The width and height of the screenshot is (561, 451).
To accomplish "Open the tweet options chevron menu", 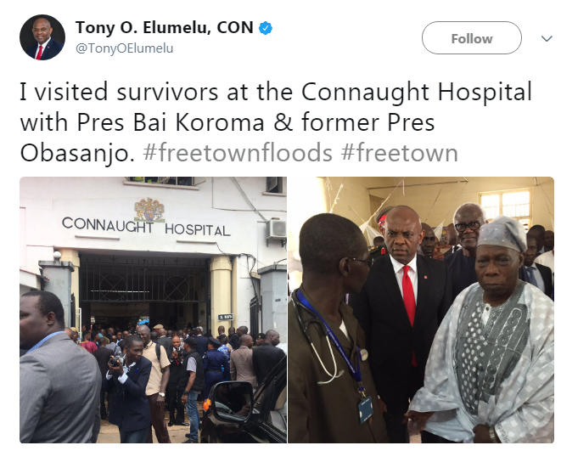I will tap(547, 39).
